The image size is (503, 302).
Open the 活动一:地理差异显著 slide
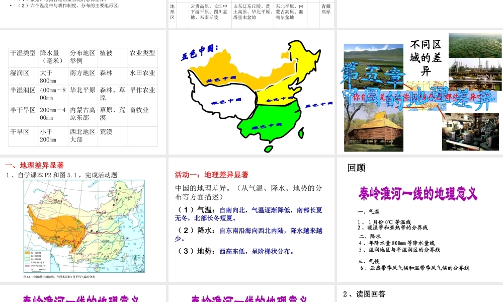[251, 219]
